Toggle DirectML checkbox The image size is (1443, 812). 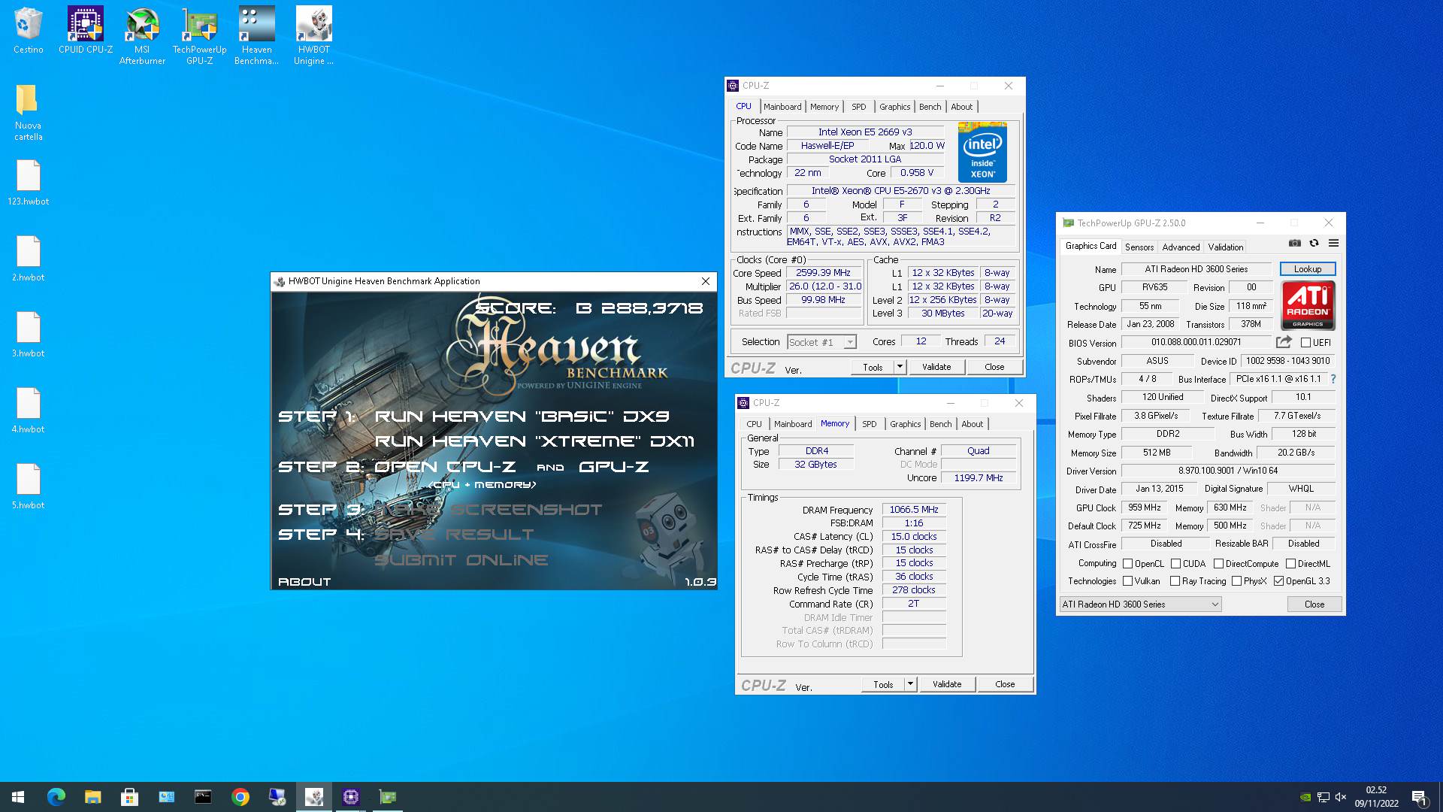[1290, 563]
